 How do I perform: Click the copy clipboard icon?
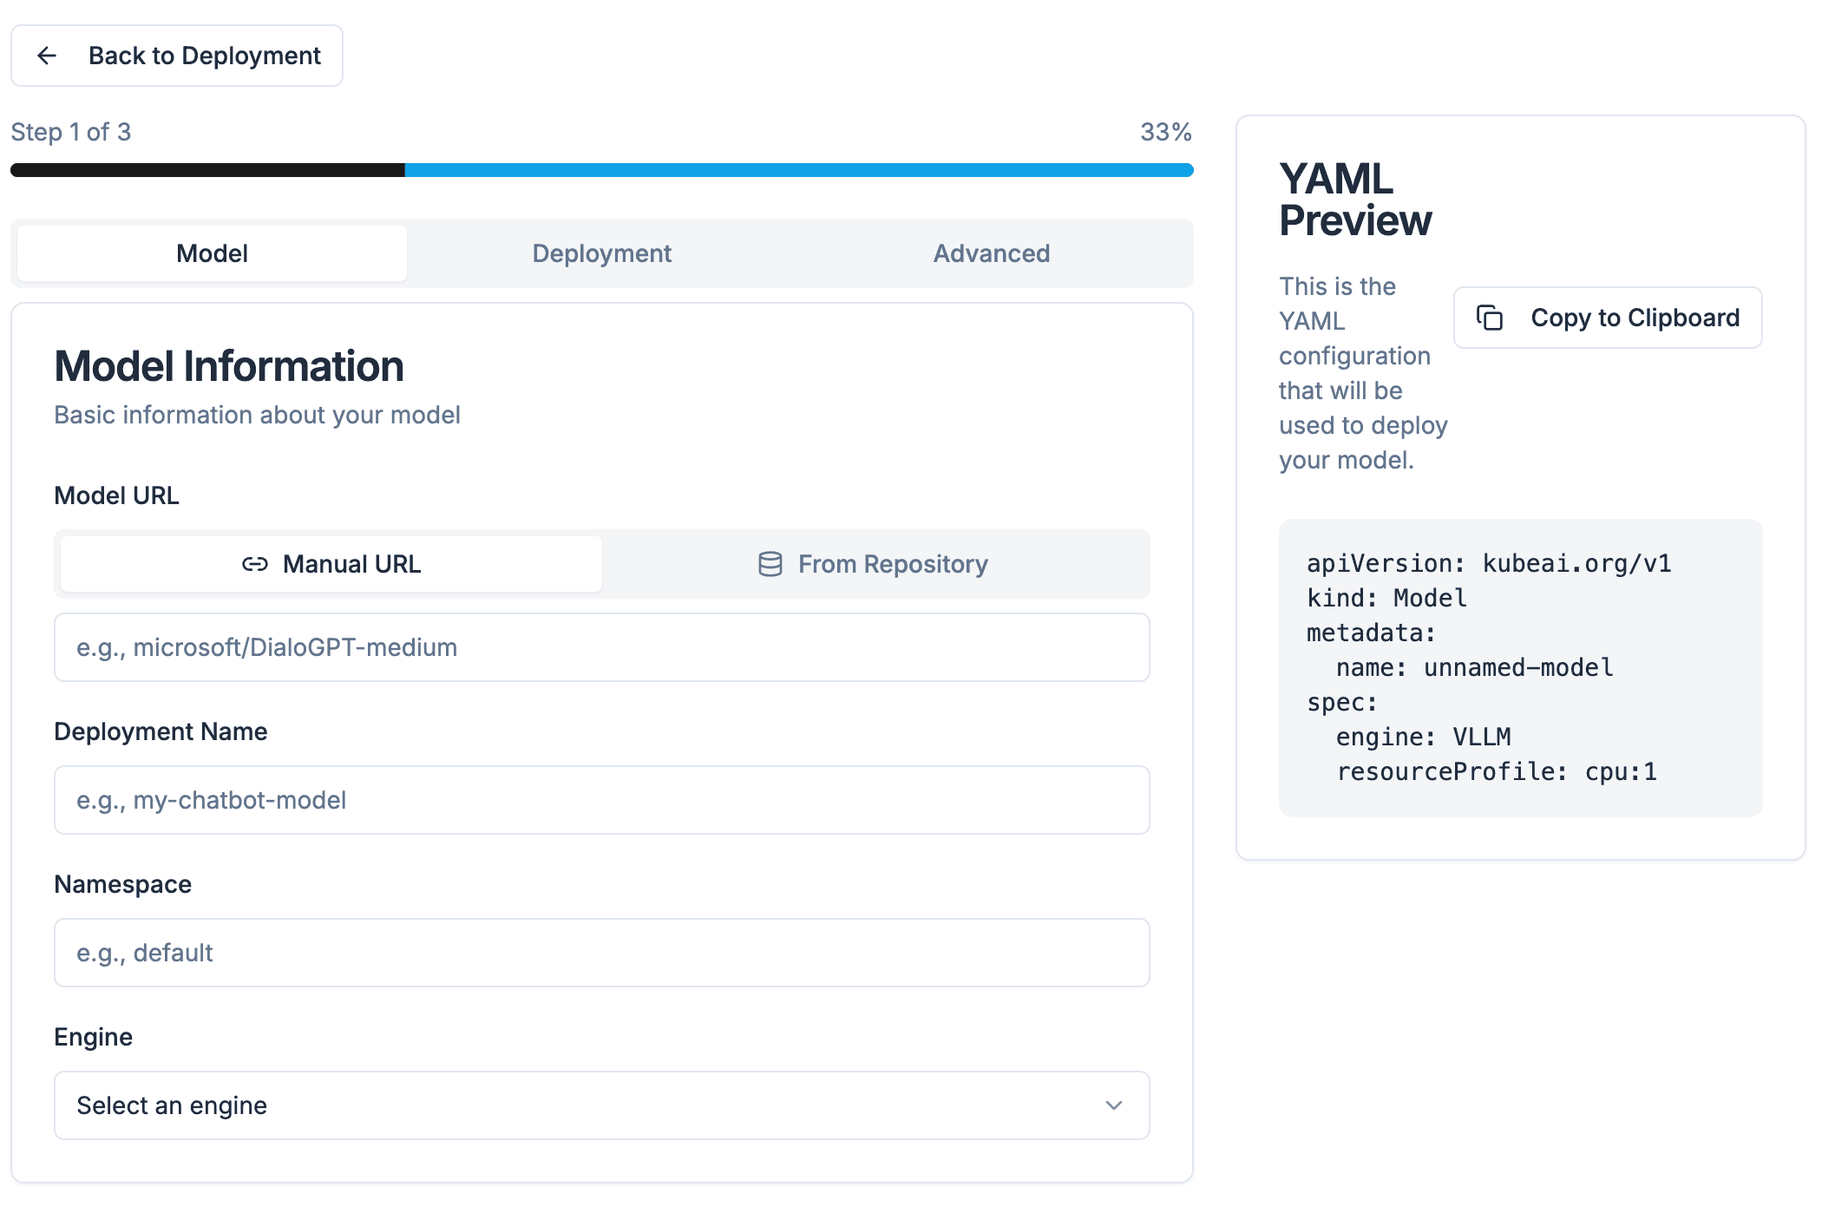[x=1490, y=318]
